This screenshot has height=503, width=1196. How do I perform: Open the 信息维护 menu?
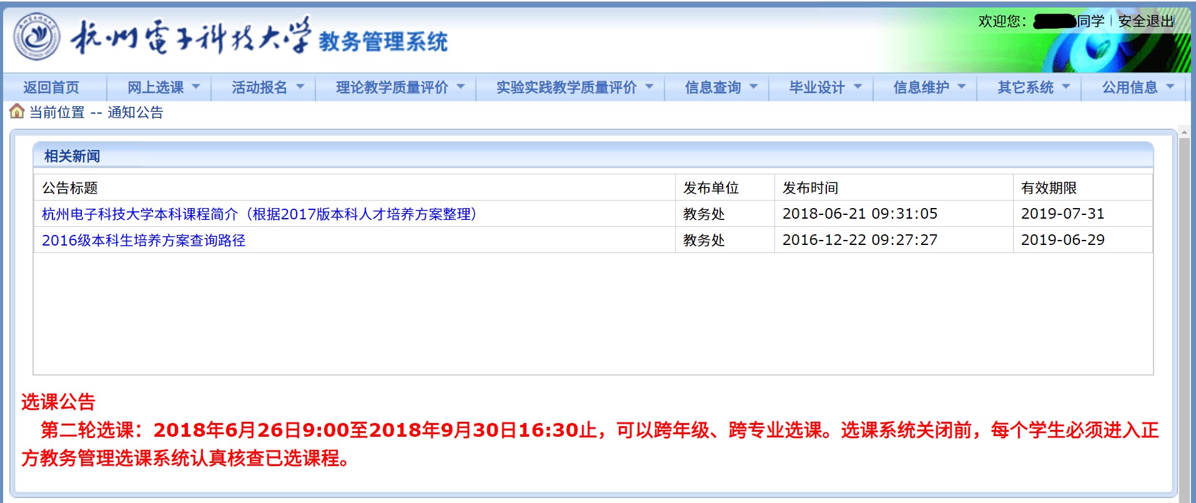pos(921,87)
